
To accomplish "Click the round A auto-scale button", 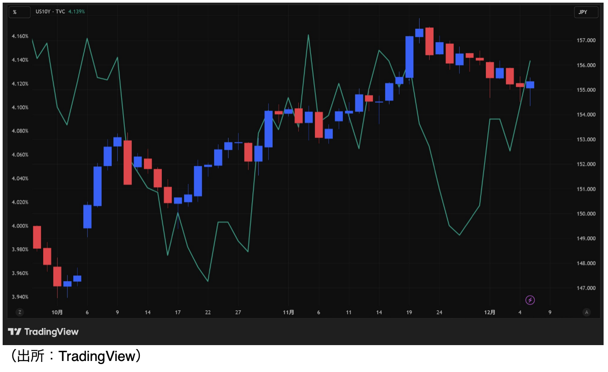I will 586,312.
